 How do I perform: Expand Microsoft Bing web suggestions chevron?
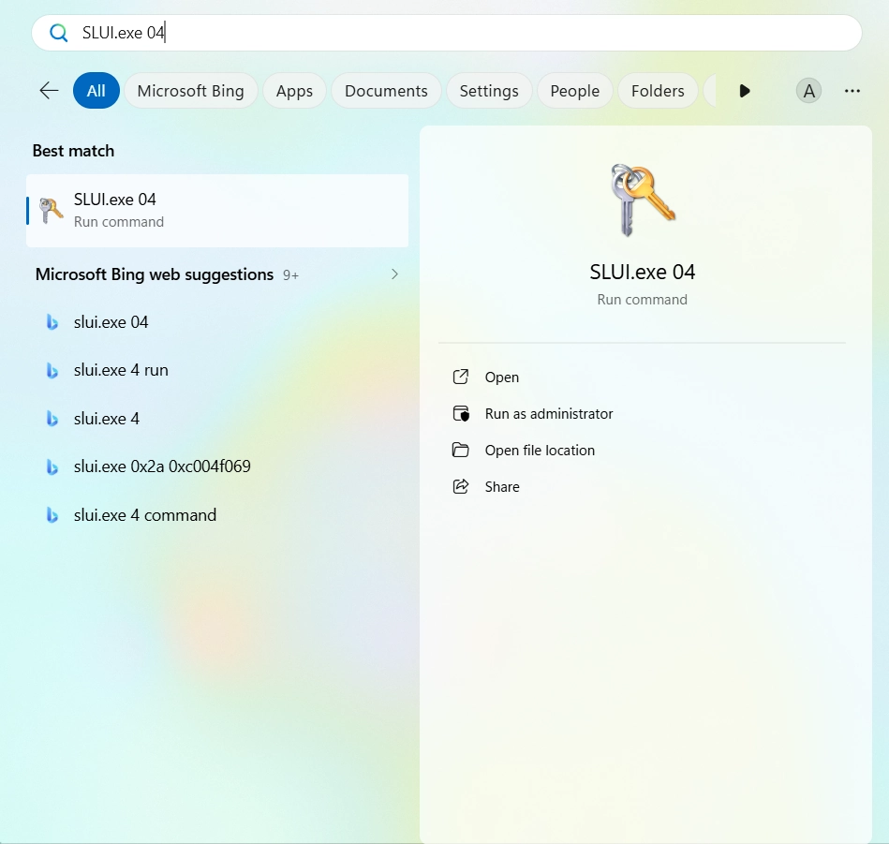coord(394,274)
